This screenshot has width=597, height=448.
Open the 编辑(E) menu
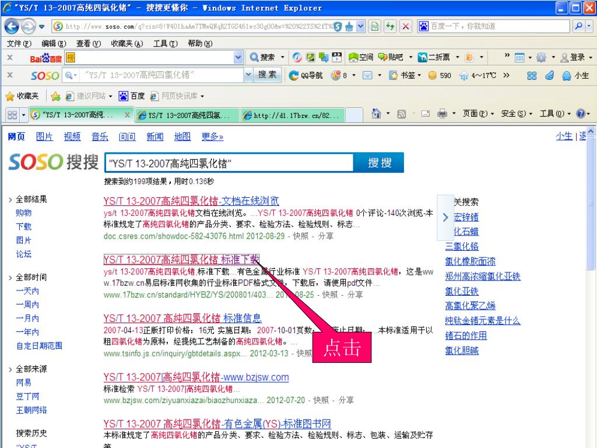point(54,43)
